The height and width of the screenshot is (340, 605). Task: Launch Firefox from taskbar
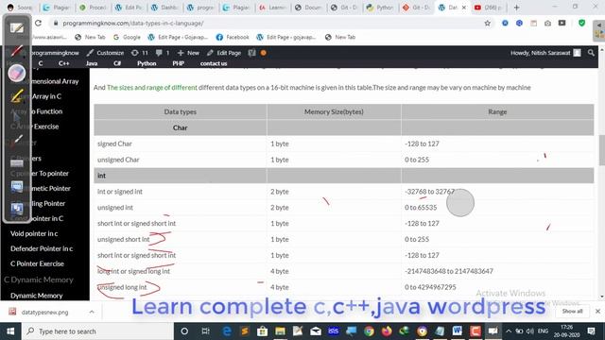pyautogui.click(x=387, y=331)
